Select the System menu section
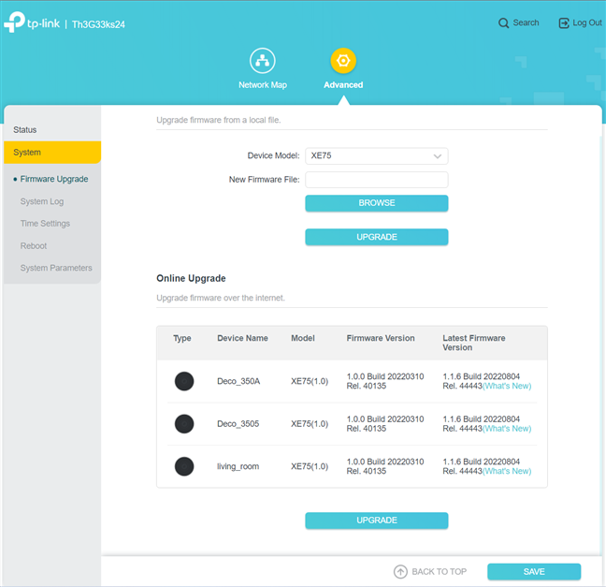Image resolution: width=606 pixels, height=587 pixels. [52, 152]
